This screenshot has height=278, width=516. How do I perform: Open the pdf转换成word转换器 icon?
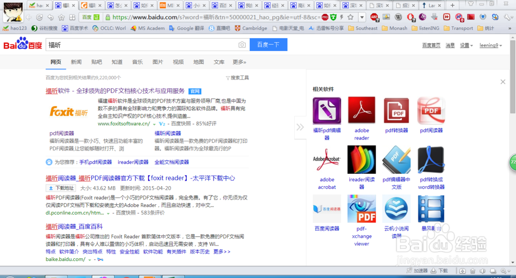coord(431,160)
